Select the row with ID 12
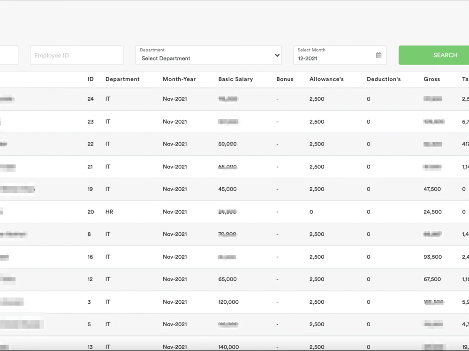 [234, 279]
